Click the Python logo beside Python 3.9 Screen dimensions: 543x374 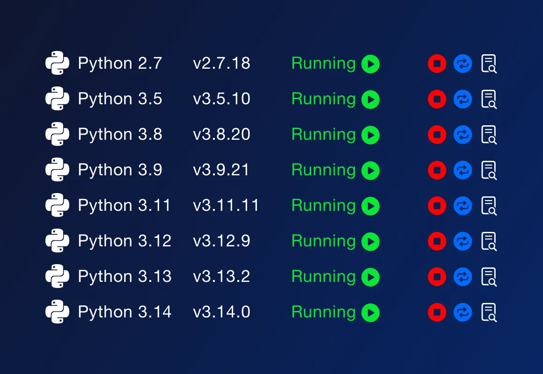pos(58,170)
